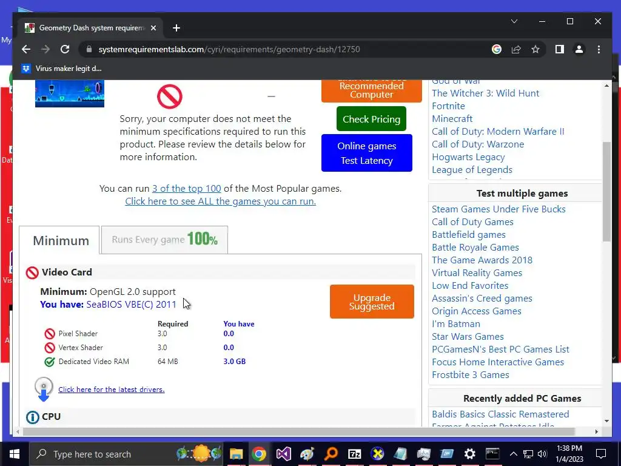Click the Google icon in address bar

pyautogui.click(x=497, y=49)
